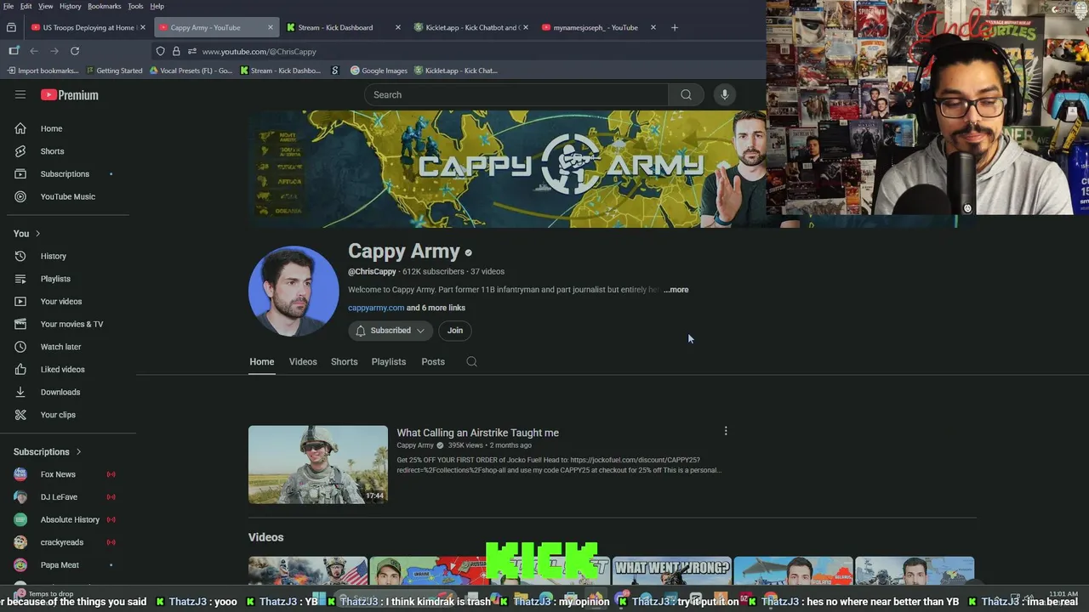Focus the YouTube Search input field

[x=517, y=94]
